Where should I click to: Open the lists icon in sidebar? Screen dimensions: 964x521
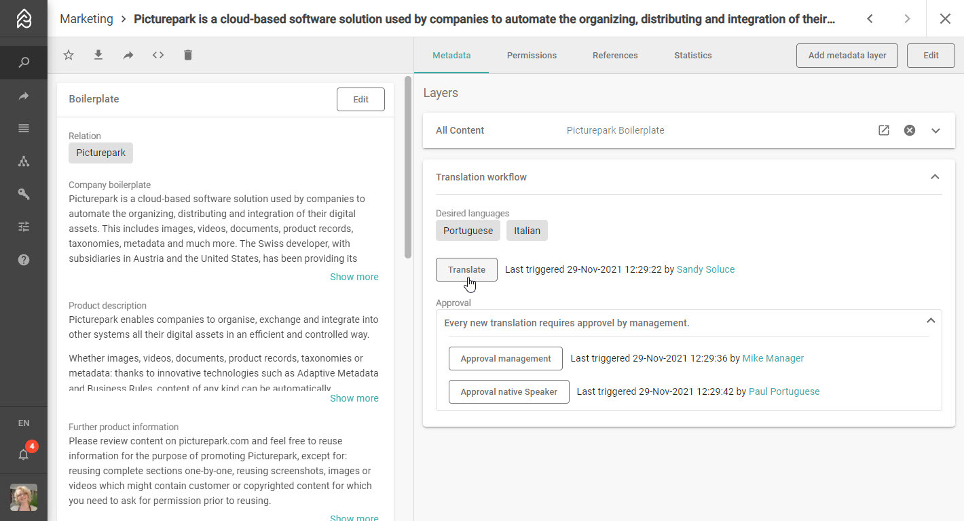coord(24,128)
